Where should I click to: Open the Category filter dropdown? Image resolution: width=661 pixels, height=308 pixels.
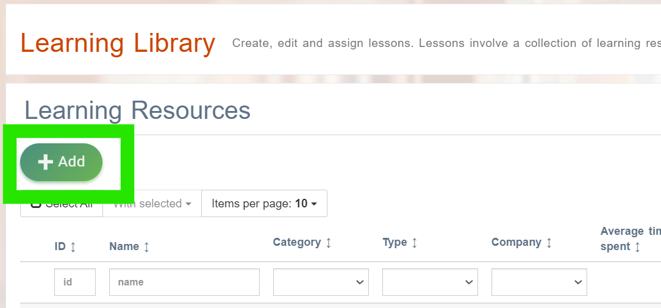[x=321, y=282]
